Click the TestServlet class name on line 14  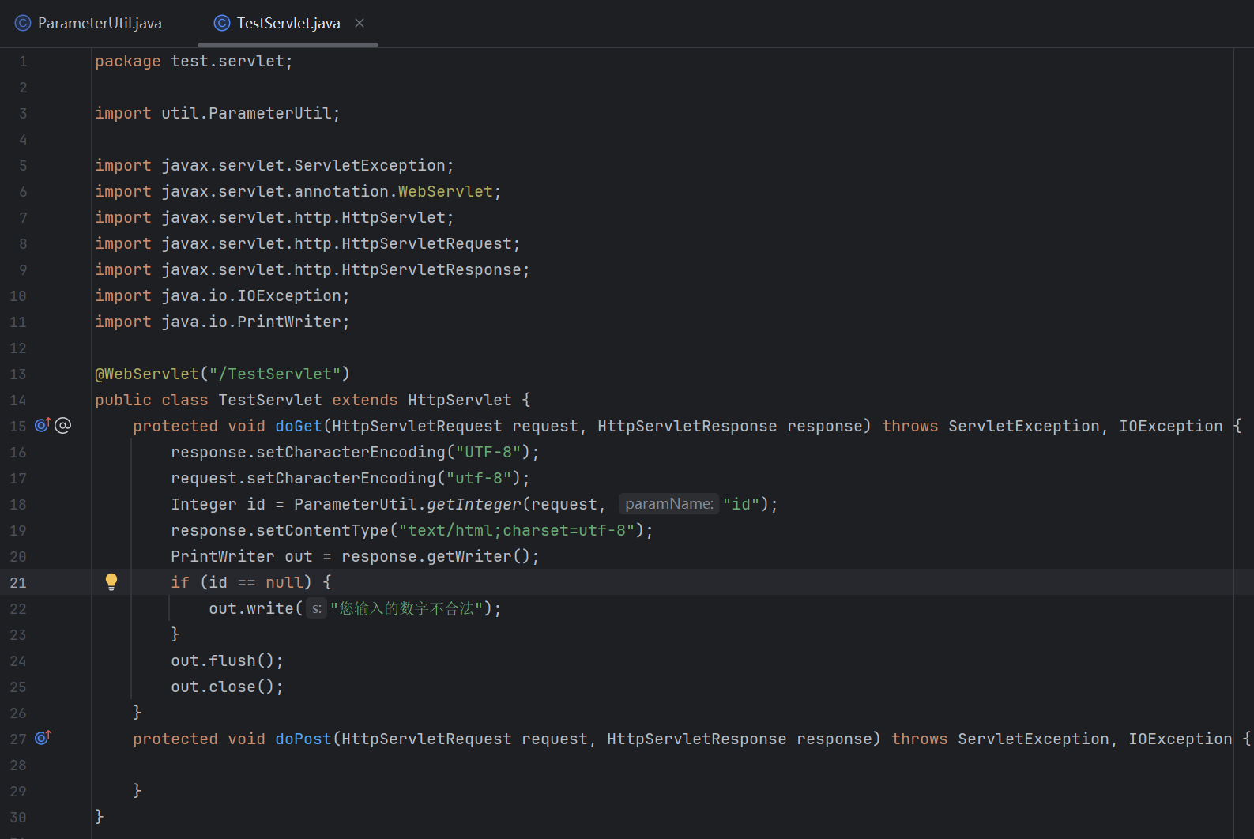pyautogui.click(x=270, y=400)
